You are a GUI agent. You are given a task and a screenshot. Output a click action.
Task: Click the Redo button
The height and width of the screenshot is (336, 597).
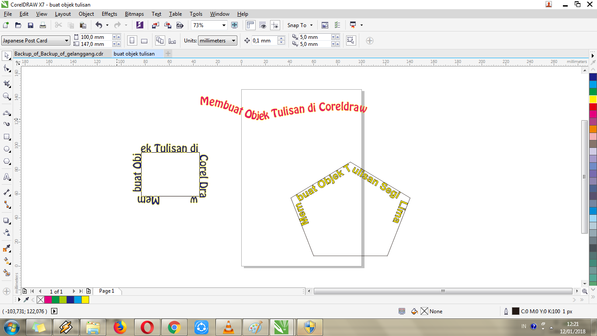[x=117, y=25]
